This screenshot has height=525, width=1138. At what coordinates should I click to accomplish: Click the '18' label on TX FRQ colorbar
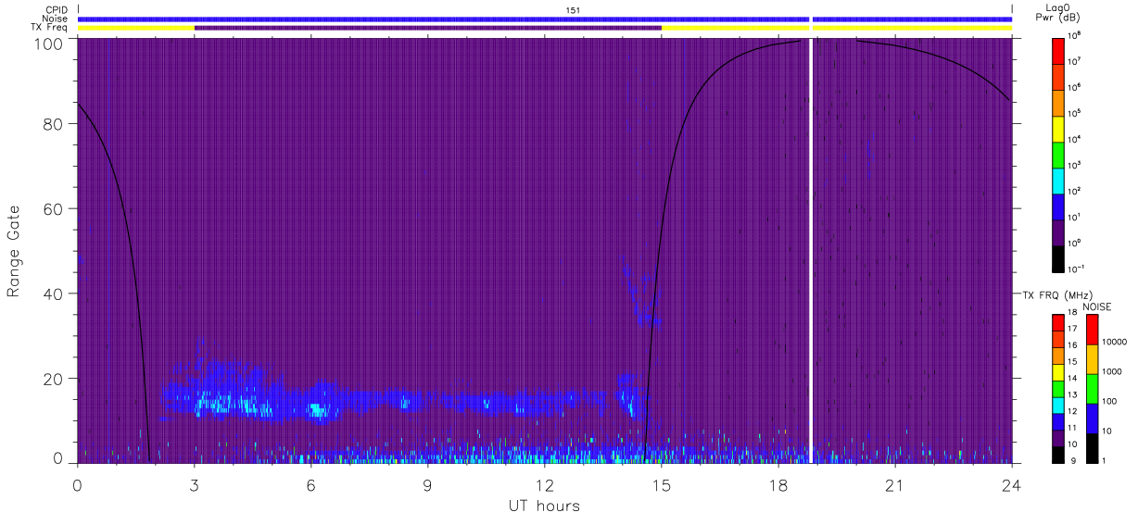click(1072, 312)
